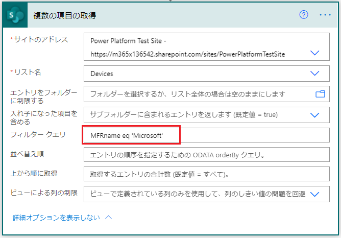Click the filter query field with MFRname

pyautogui.click(x=207, y=135)
